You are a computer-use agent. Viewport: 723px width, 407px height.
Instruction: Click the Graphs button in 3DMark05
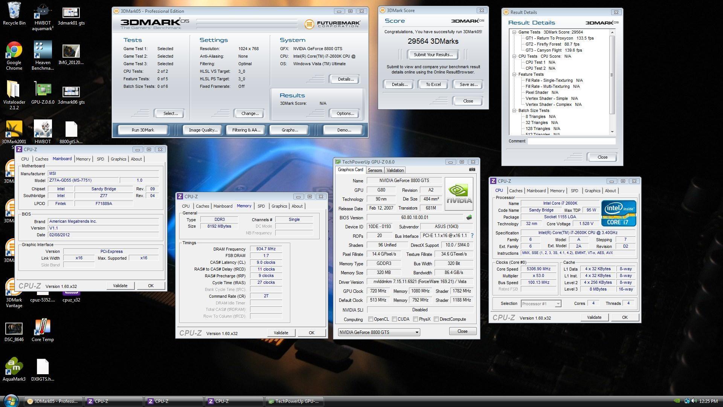tap(290, 130)
